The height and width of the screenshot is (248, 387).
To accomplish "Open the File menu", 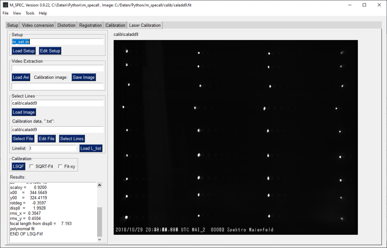I will (x=5, y=13).
